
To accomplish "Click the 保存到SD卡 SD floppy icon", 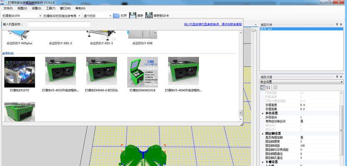I will pos(149,15).
